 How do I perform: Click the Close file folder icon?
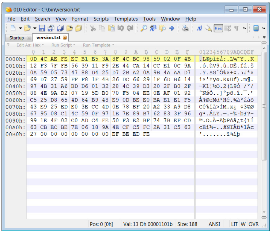[x=70, y=28]
